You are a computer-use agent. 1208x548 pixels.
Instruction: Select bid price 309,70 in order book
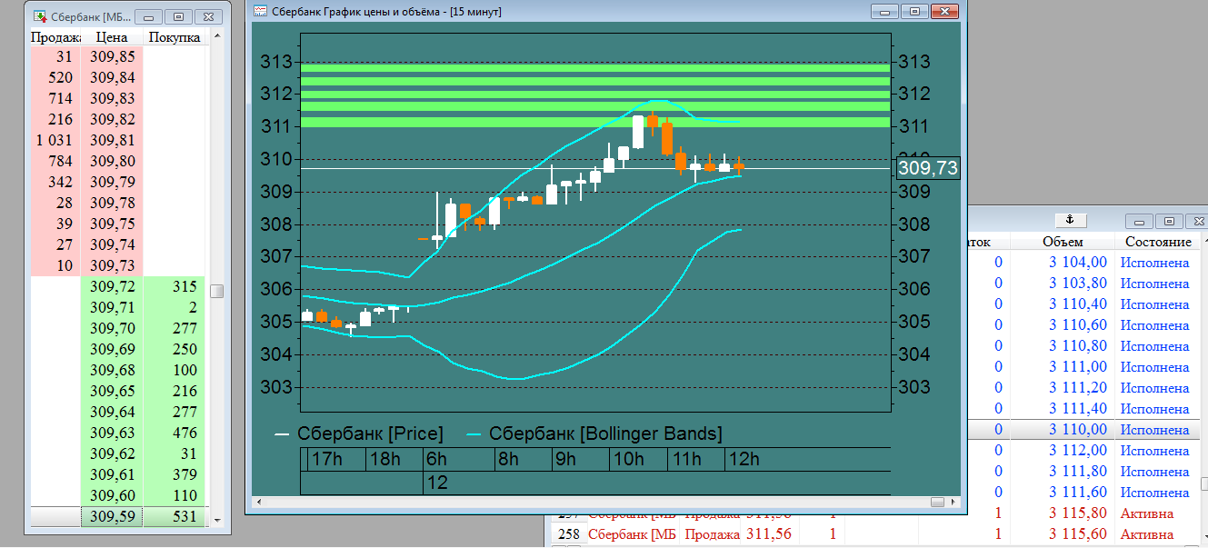point(113,329)
